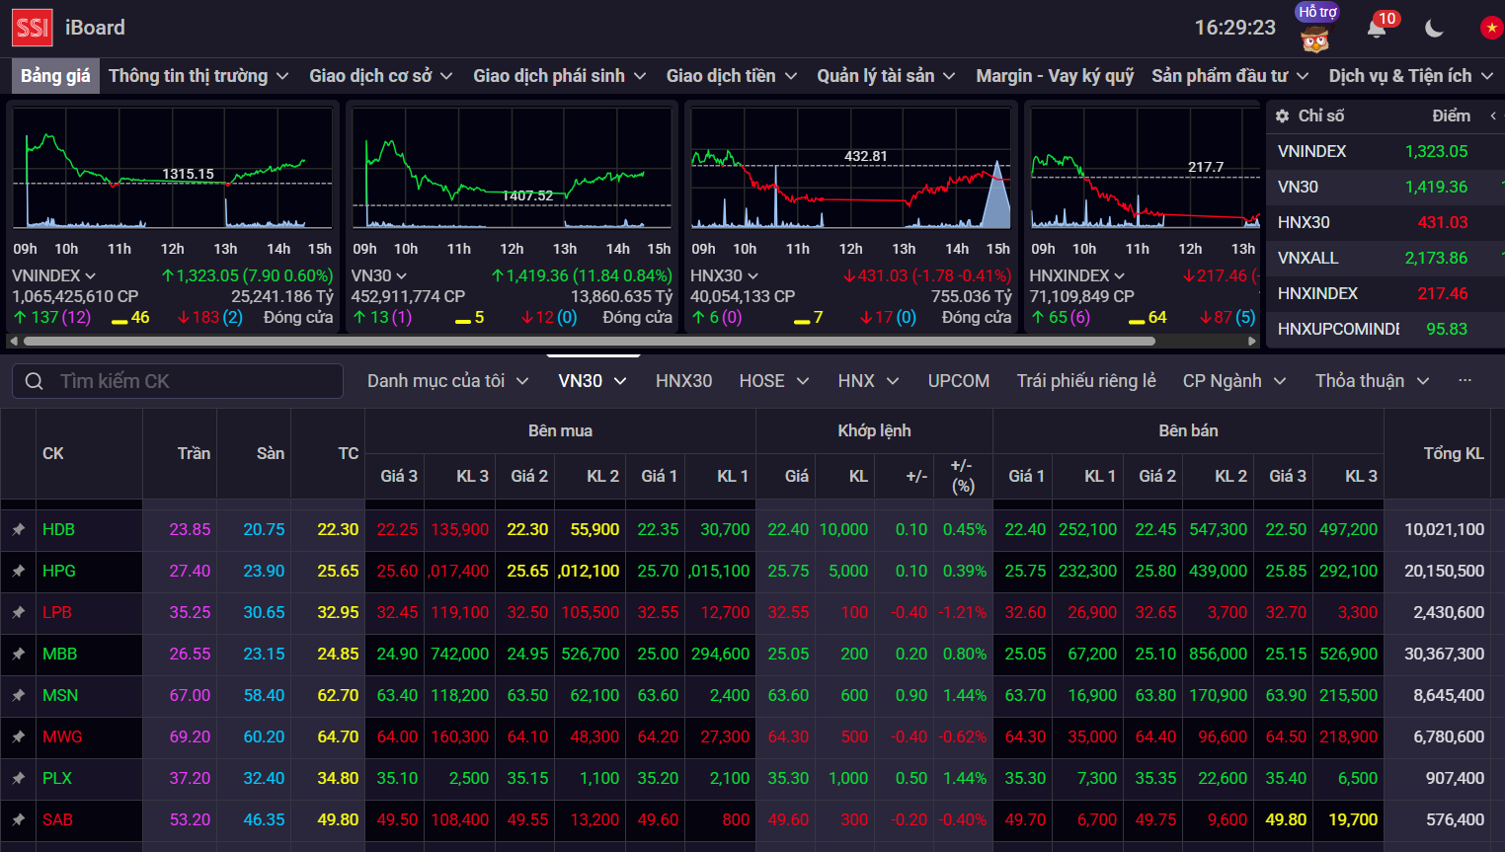The image size is (1505, 852).
Task: Pin the MWG row
Action: [19, 737]
